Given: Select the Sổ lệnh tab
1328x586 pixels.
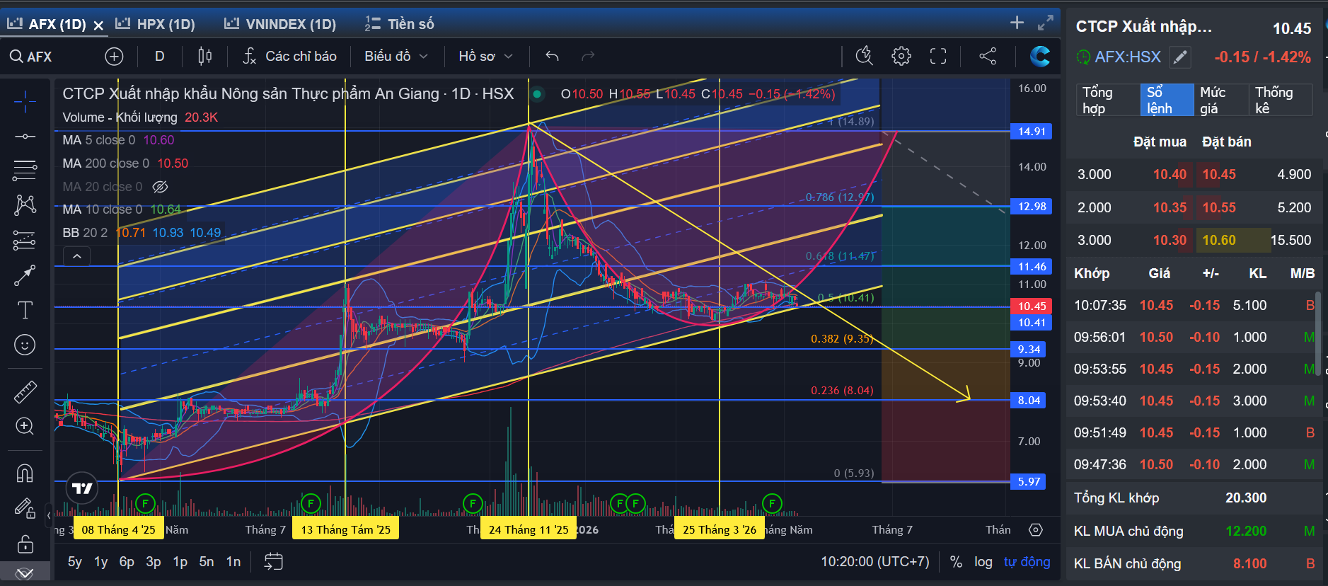Looking at the screenshot, I should 1167,100.
